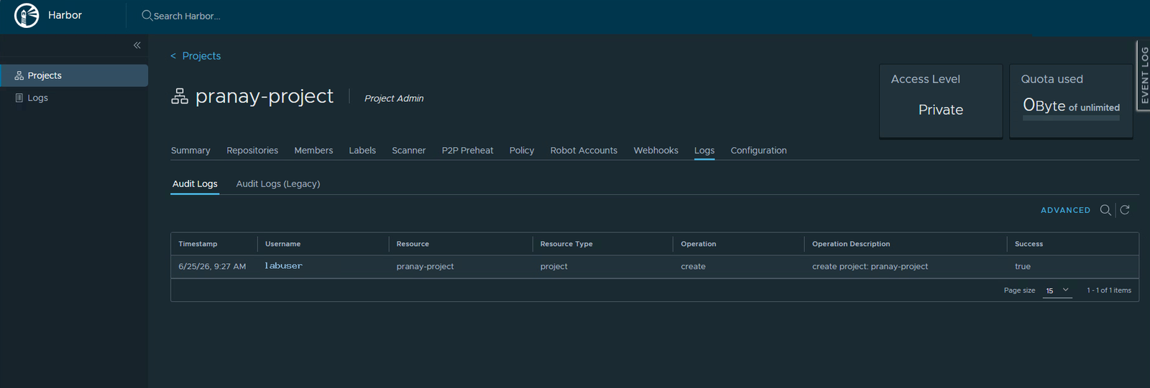Switch to Audit Logs (Legacy) sub-tab
This screenshot has width=1150, height=388.
(278, 184)
